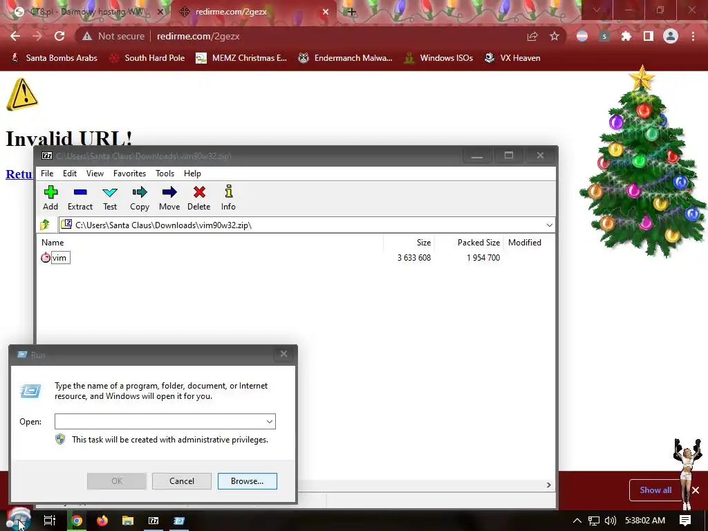Open the View menu in 7-Zip
The image size is (708, 531).
pos(95,174)
